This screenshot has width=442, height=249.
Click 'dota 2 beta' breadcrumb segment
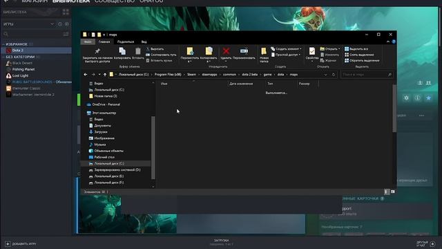pos(250,75)
